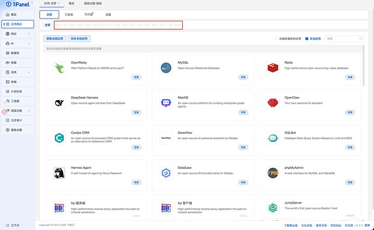Install MaxKB with its 安装 button
The height and width of the screenshot is (230, 374).
[x=243, y=112]
